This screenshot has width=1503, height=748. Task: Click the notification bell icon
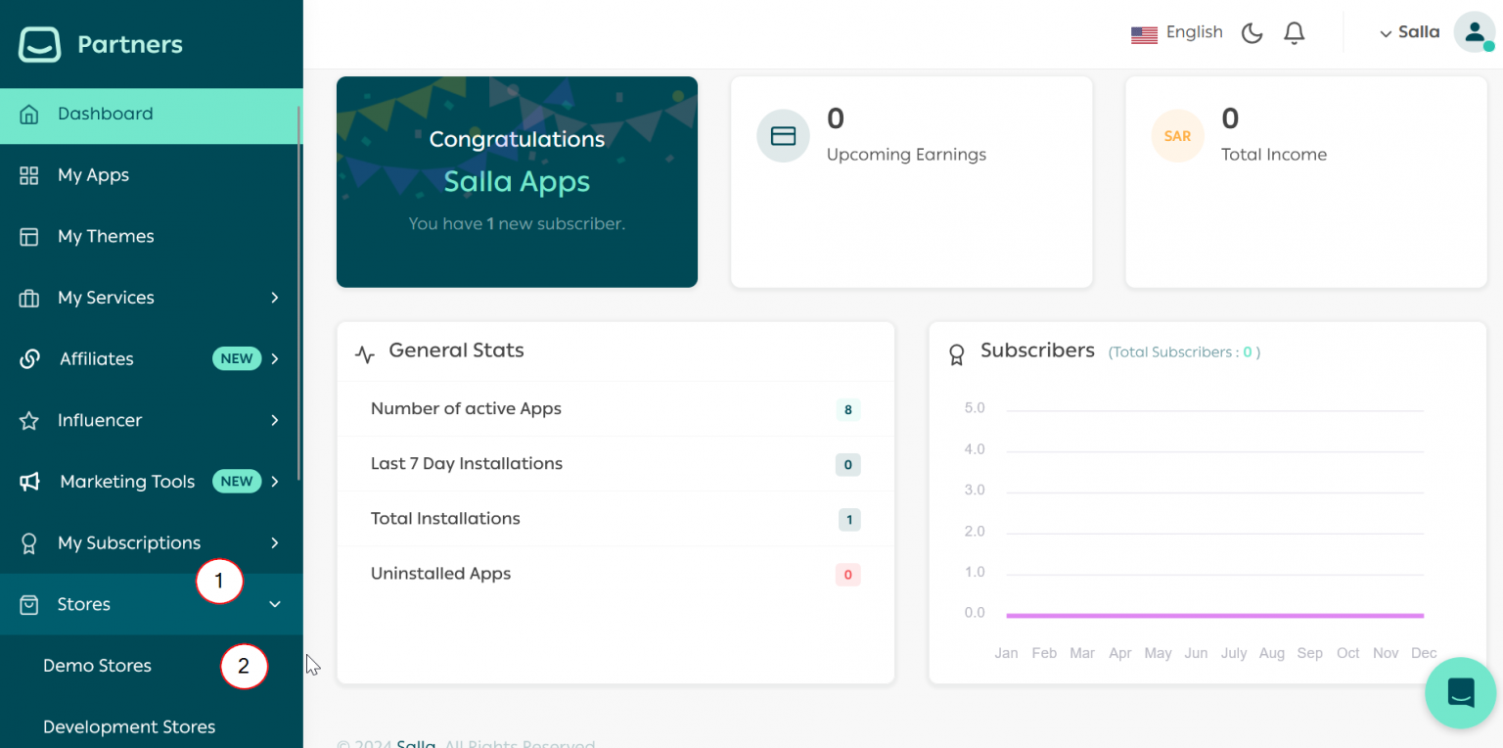coord(1294,32)
